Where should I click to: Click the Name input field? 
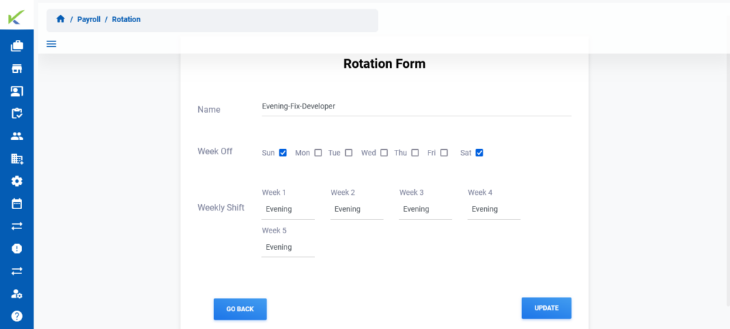pyautogui.click(x=416, y=107)
